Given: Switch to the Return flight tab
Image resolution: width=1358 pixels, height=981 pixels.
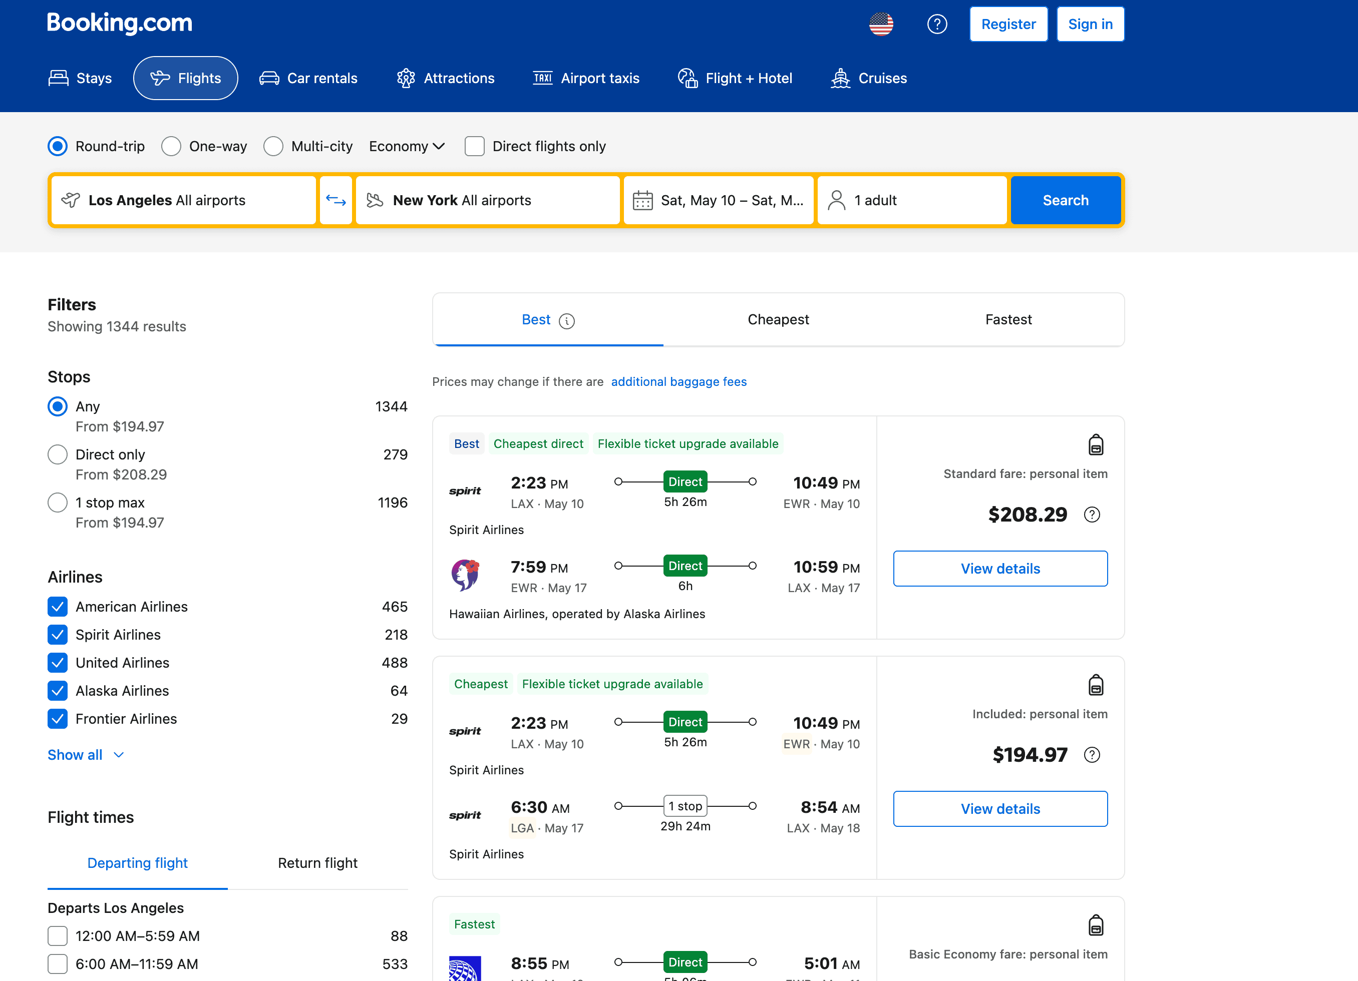Looking at the screenshot, I should coord(317,863).
